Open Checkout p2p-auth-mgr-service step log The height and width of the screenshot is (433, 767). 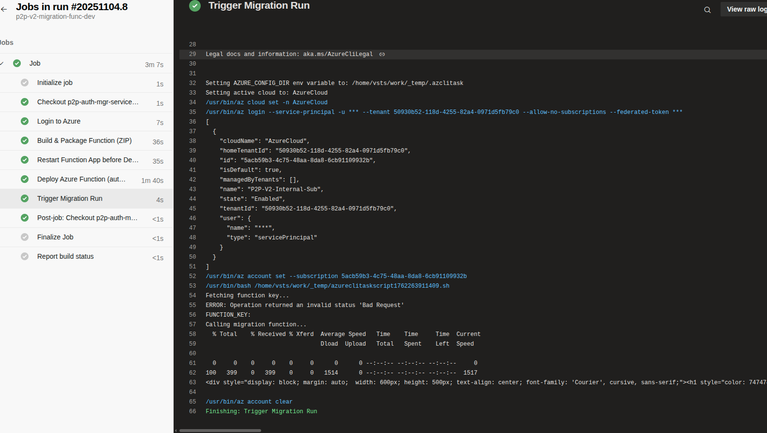pos(87,102)
